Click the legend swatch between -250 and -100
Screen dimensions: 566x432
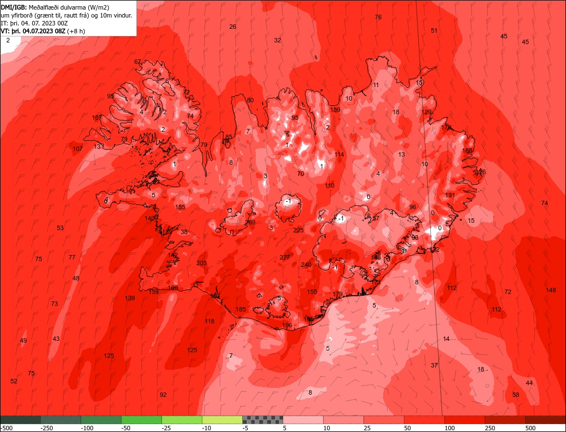tap(61, 420)
